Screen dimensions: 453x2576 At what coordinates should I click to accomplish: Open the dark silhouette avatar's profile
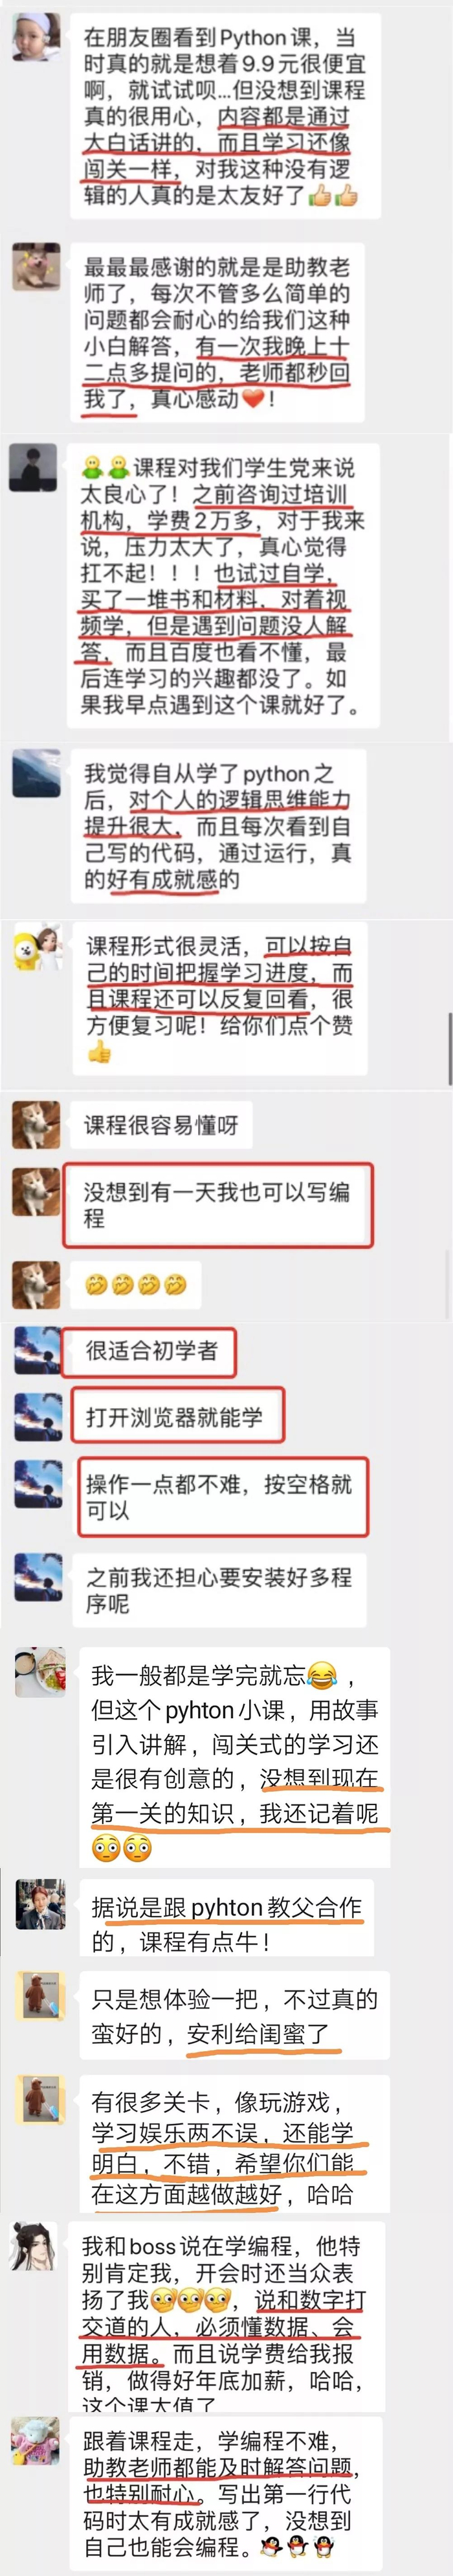point(33,467)
